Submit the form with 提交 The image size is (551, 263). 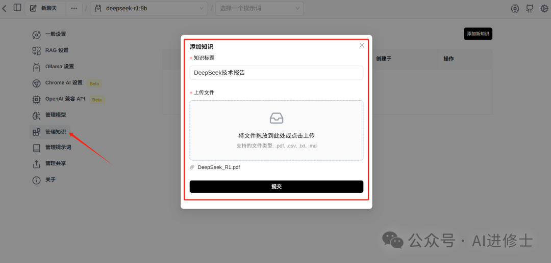pyautogui.click(x=277, y=187)
